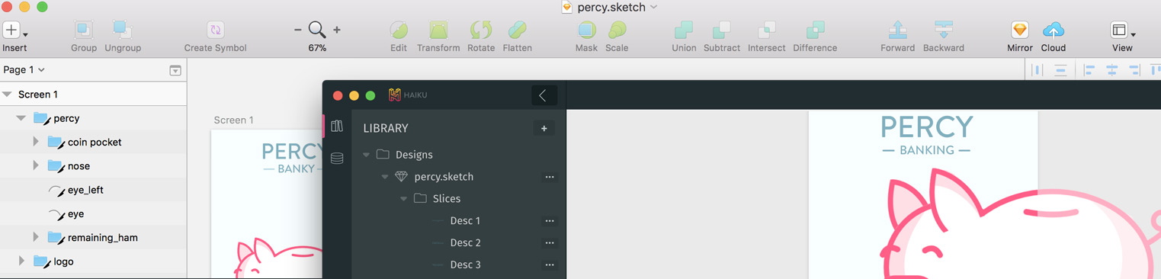Collapse the Screen 1 artboard
1161x279 pixels.
8,95
